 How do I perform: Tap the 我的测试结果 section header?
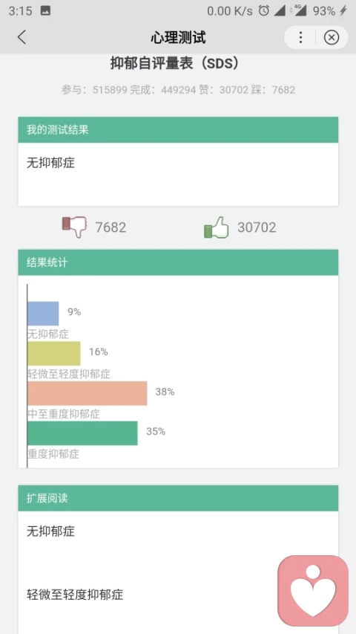coord(178,130)
